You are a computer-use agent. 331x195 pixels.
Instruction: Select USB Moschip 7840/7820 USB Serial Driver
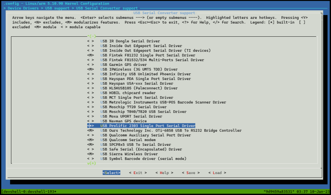[137, 112]
